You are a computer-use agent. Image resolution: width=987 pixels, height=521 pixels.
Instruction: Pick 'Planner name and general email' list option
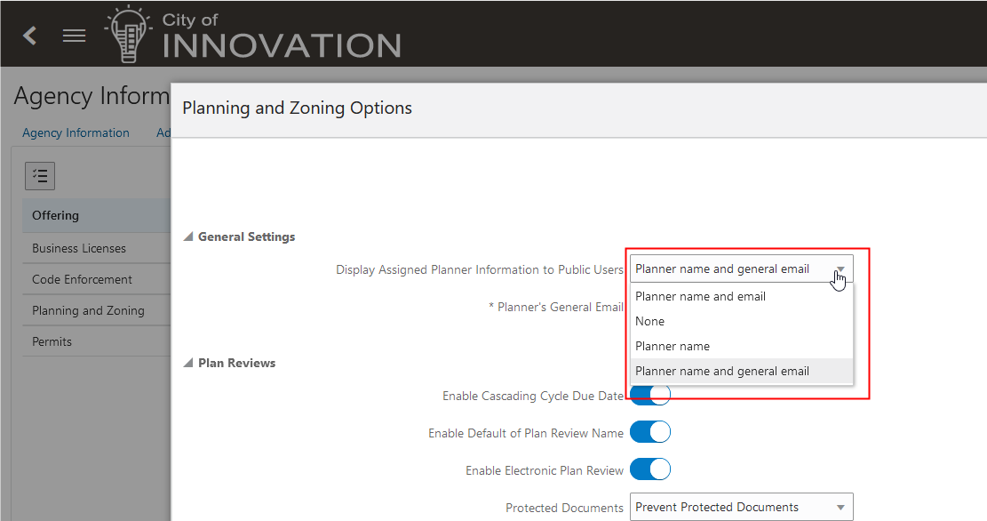pyautogui.click(x=722, y=371)
